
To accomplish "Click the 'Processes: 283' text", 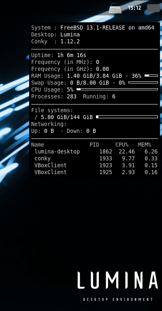I will (54, 97).
